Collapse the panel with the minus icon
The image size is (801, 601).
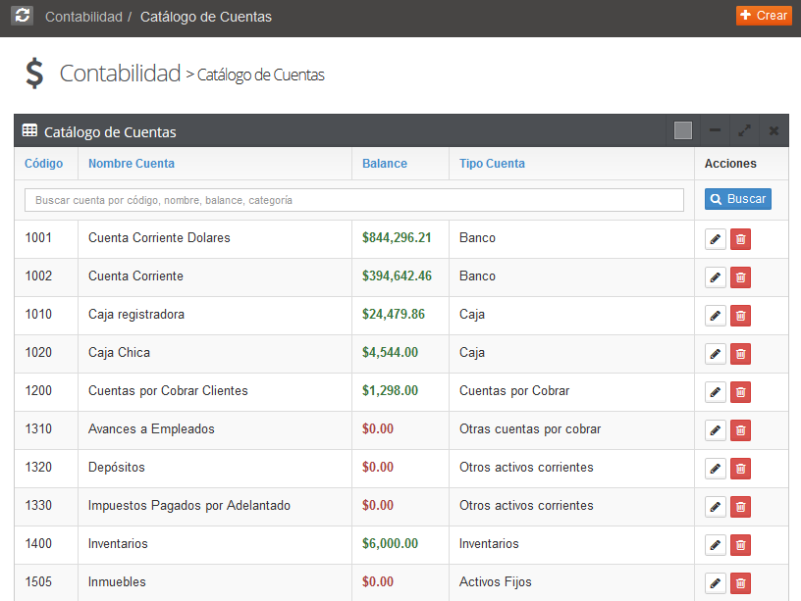715,129
